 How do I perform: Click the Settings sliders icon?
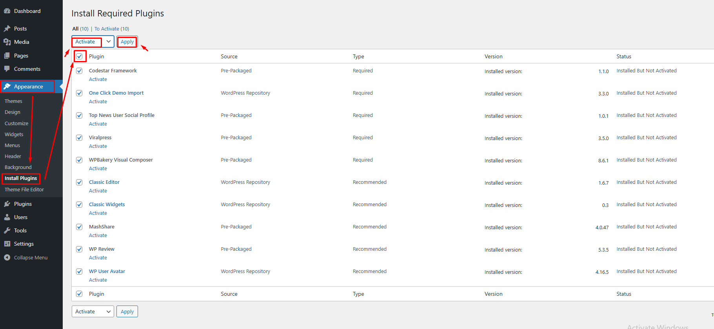[x=7, y=244]
